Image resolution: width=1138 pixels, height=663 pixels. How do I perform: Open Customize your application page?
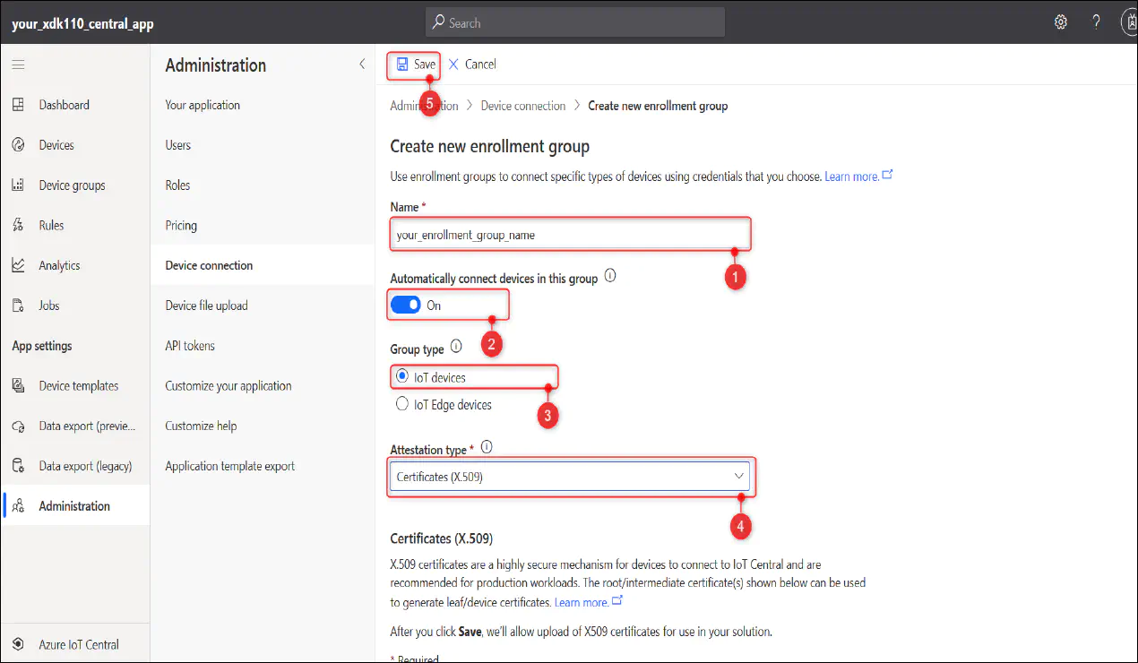point(228,386)
